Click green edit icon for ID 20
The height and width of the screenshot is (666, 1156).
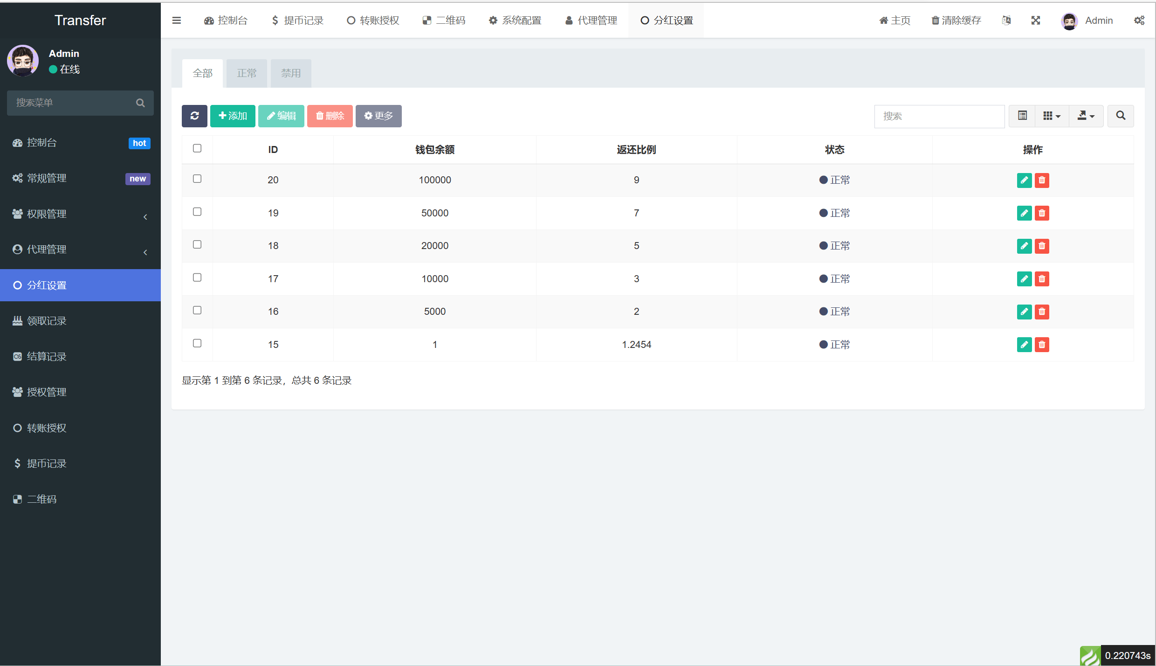(1024, 180)
